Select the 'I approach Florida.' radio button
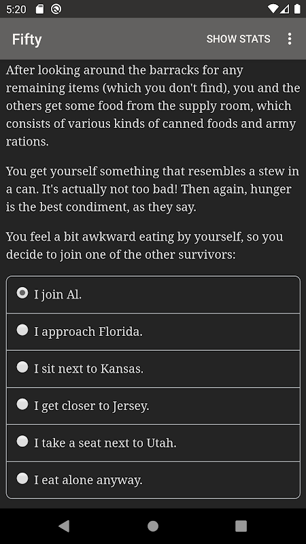This screenshot has width=306, height=544. [x=22, y=330]
